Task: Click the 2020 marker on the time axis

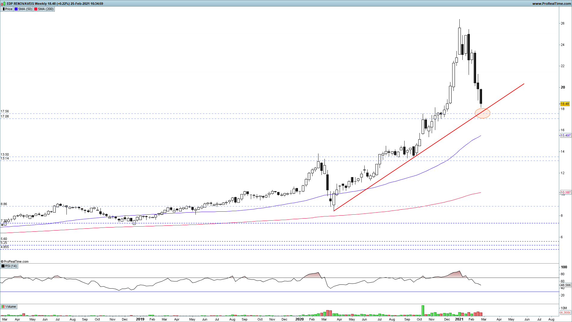Action: pyautogui.click(x=299, y=319)
